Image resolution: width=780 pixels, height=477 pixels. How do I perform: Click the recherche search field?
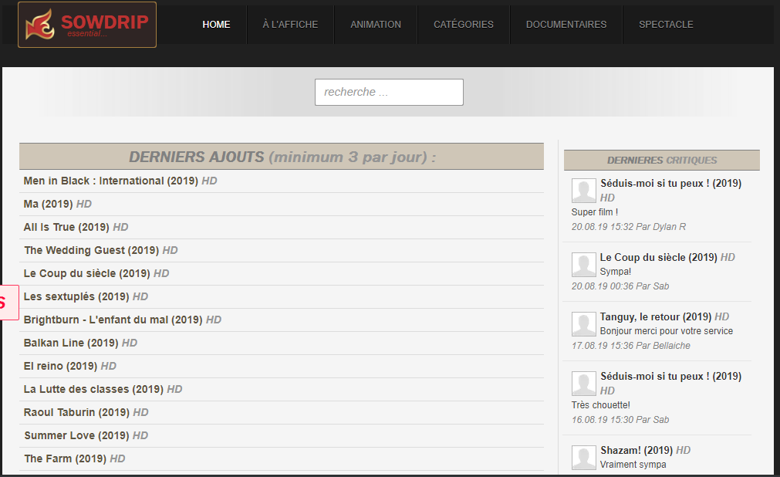point(389,92)
